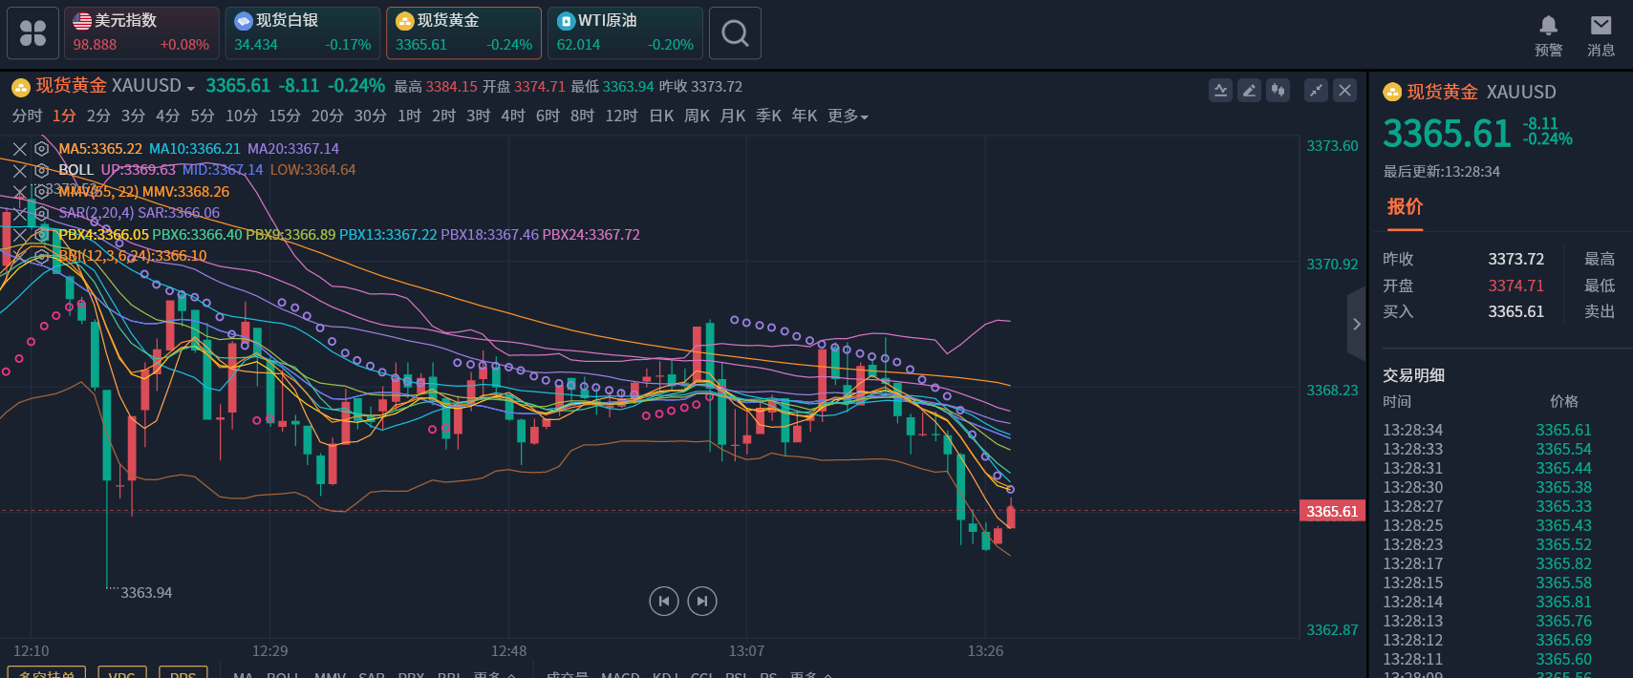Open the grid menu icon at top-left

tap(32, 33)
